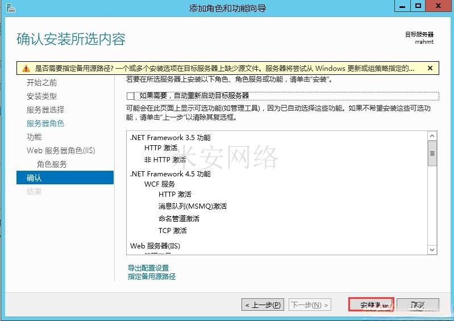This screenshot has height=321, width=454.
Task: Select Web 服务器(IIS) in list
Action: click(x=155, y=246)
